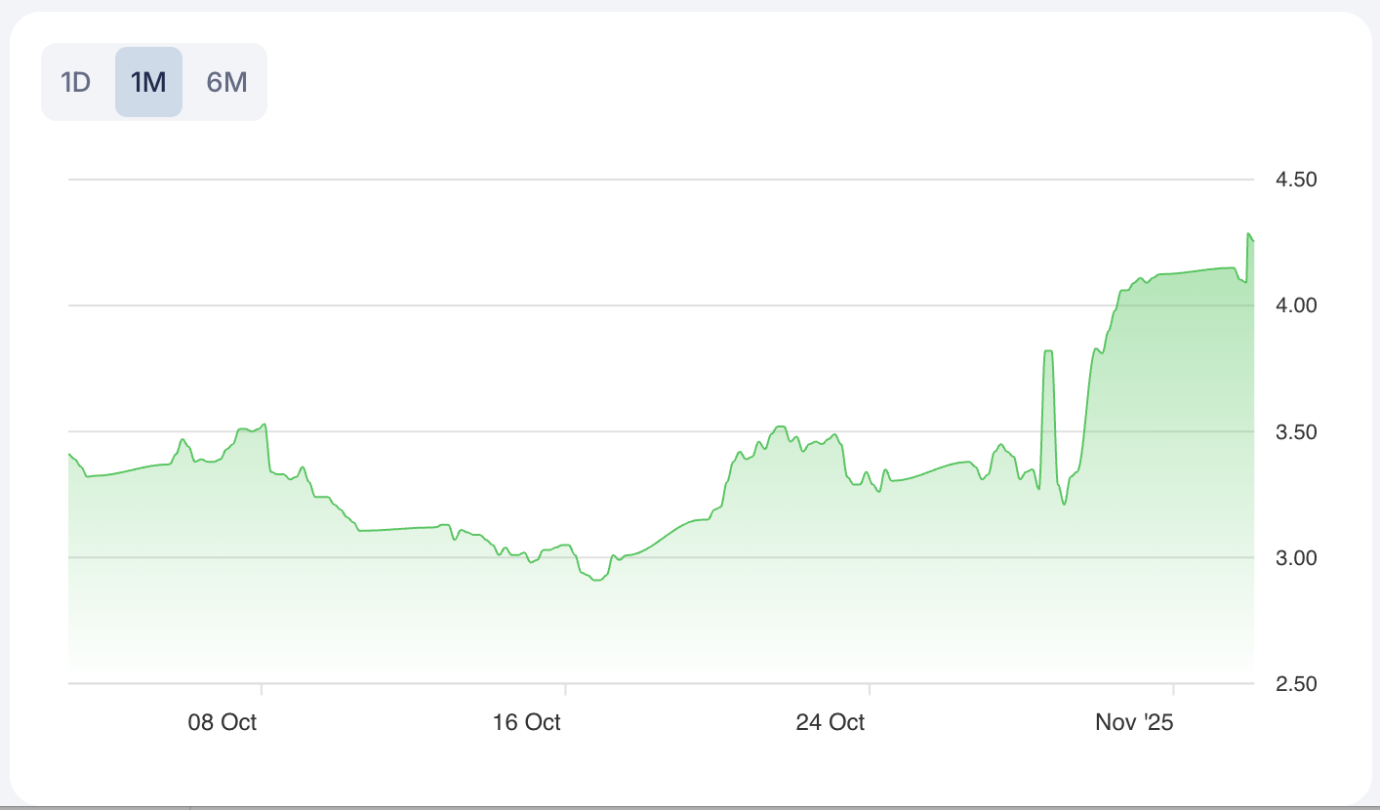
Task: Switch to the 1D time range
Action: click(x=76, y=82)
